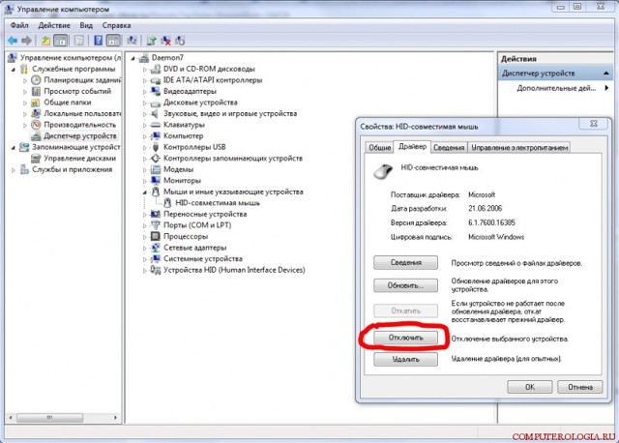Expand the Компьютер device node
619x443 pixels.
[144, 136]
